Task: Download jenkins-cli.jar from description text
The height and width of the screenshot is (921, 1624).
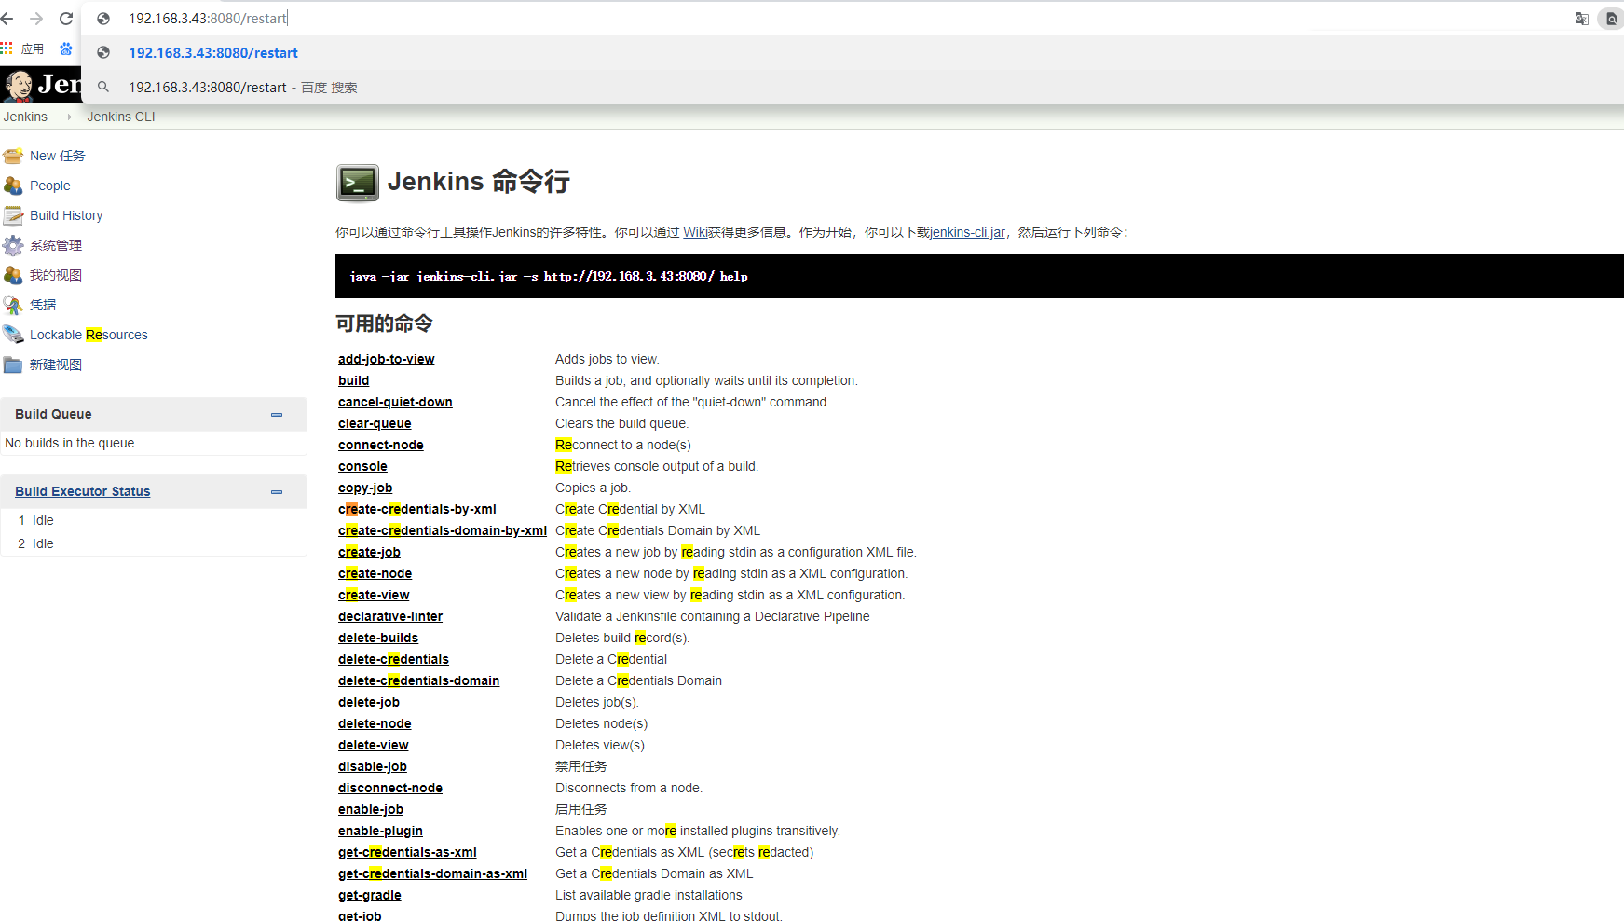Action: 967,232
